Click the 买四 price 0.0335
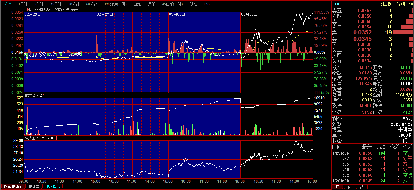The image size is (414, 190). coord(365,55)
